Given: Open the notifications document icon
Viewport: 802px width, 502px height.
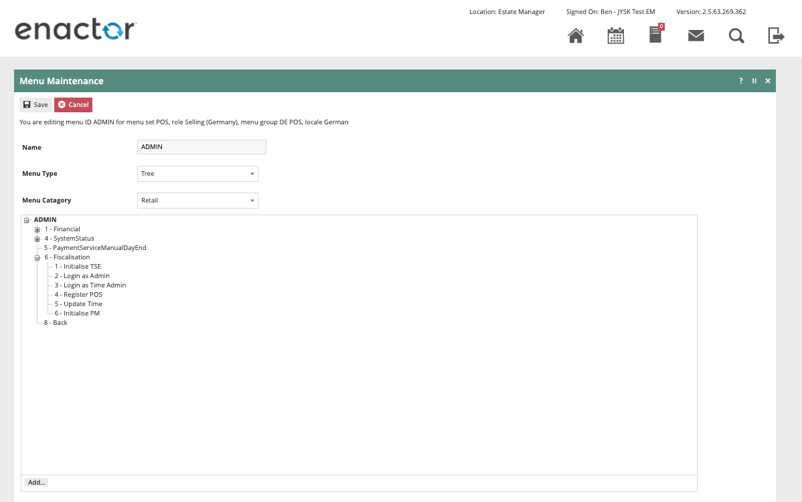Looking at the screenshot, I should coord(655,35).
